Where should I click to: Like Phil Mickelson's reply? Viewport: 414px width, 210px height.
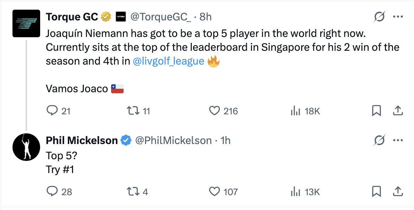215,191
